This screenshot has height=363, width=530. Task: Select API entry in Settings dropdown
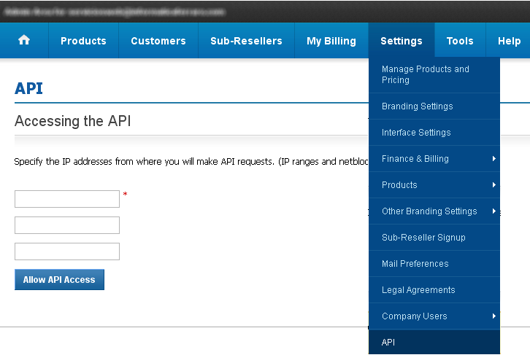click(x=434, y=342)
